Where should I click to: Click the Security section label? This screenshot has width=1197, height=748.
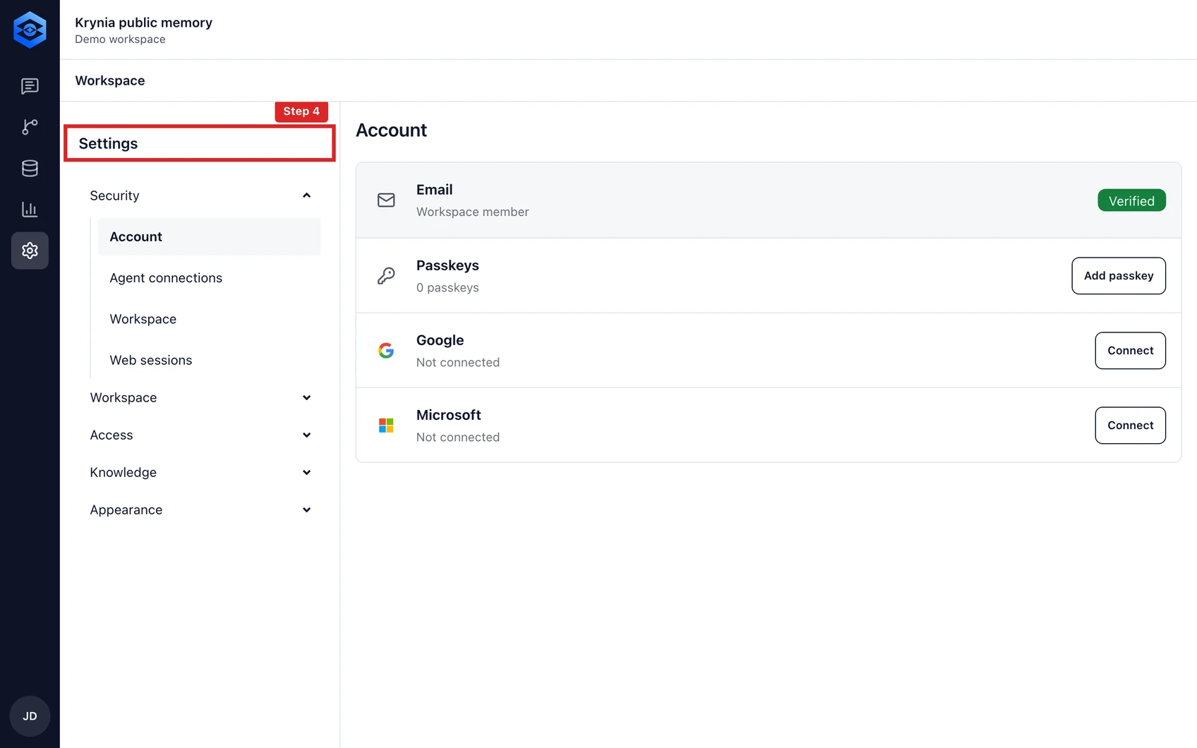click(x=114, y=195)
